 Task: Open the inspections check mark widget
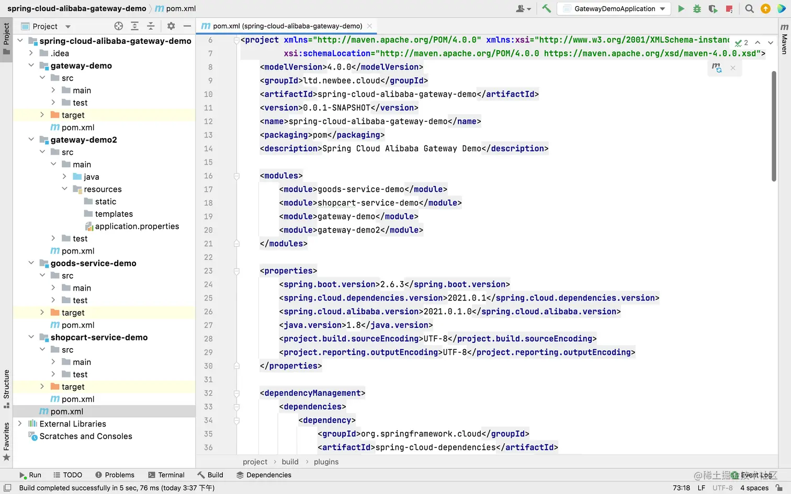pyautogui.click(x=741, y=43)
